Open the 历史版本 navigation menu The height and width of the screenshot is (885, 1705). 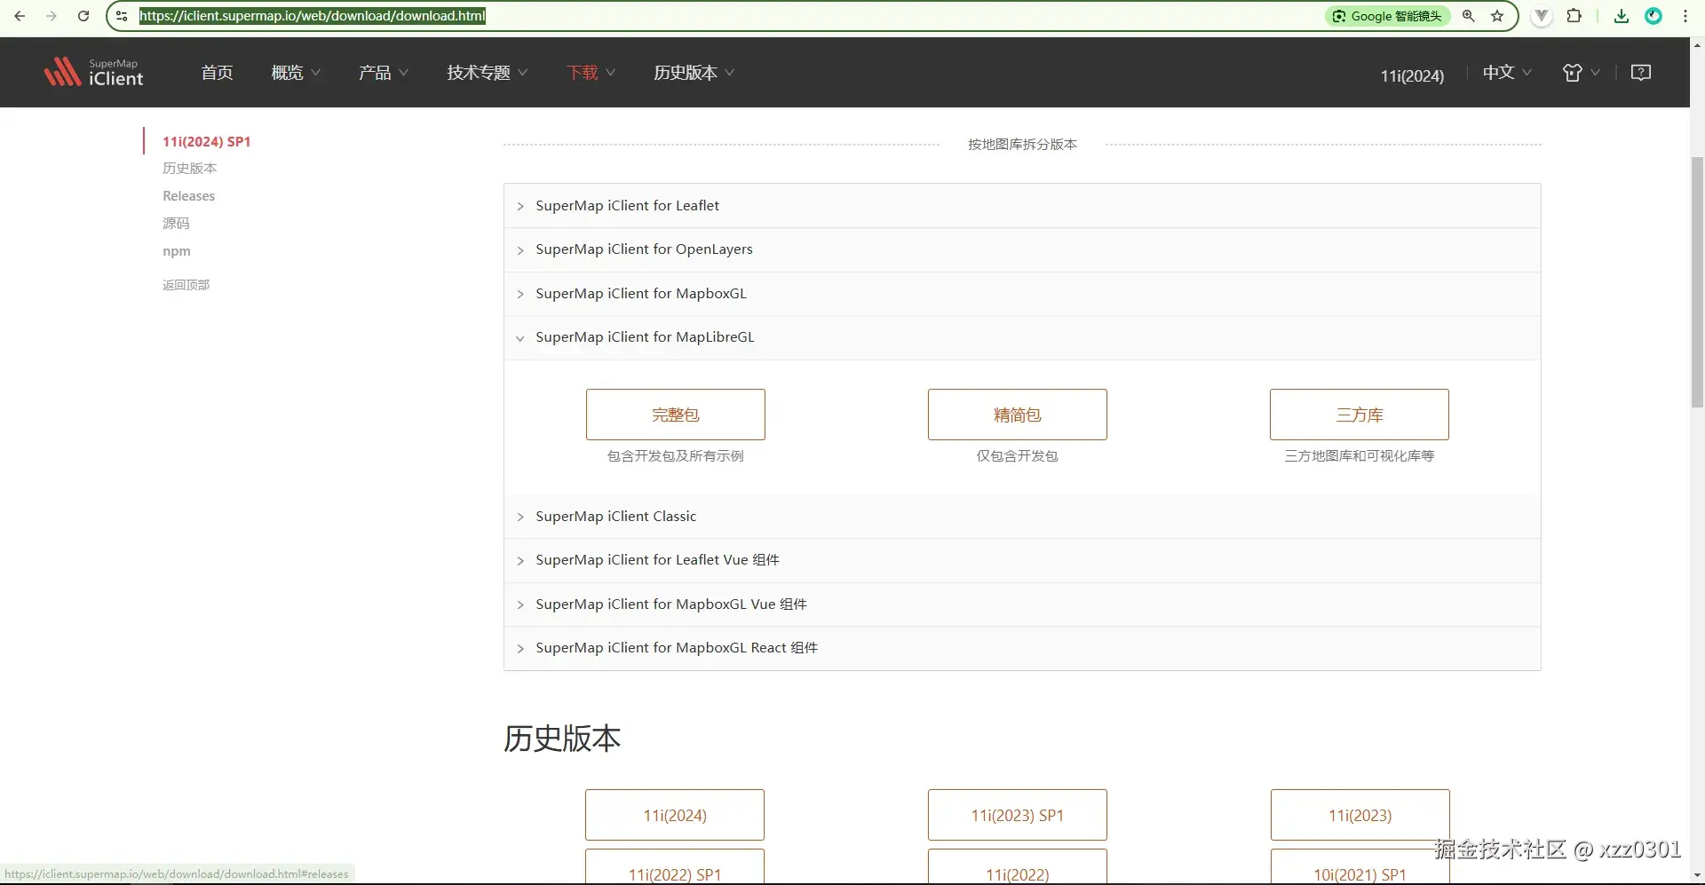tap(694, 73)
